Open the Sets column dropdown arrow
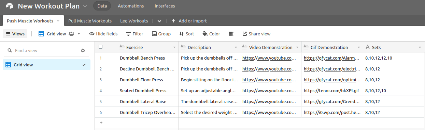This screenshot has height=130, width=425. [x=420, y=47]
